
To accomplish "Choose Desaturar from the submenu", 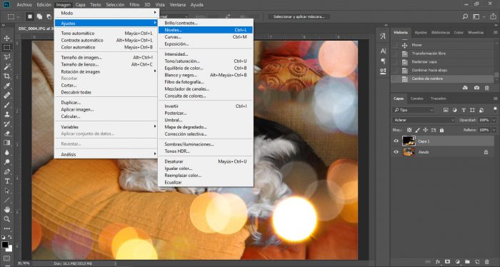I will click(206, 161).
